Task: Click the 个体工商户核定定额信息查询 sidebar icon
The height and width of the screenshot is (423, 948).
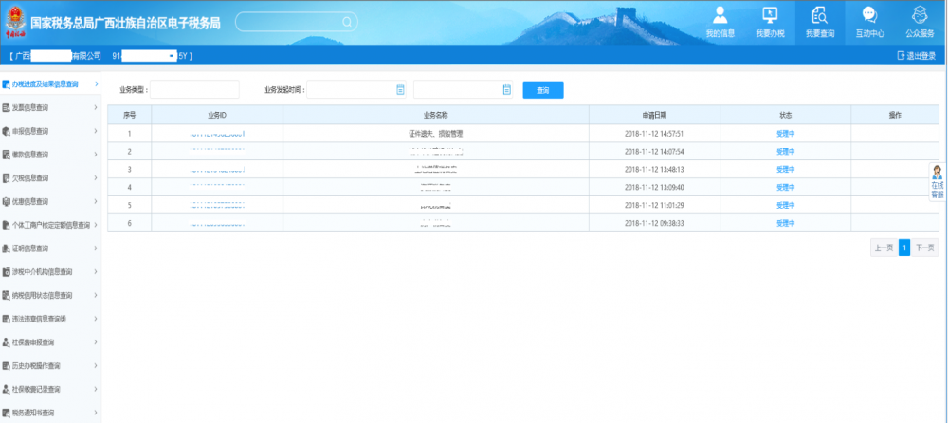Action: 6,225
